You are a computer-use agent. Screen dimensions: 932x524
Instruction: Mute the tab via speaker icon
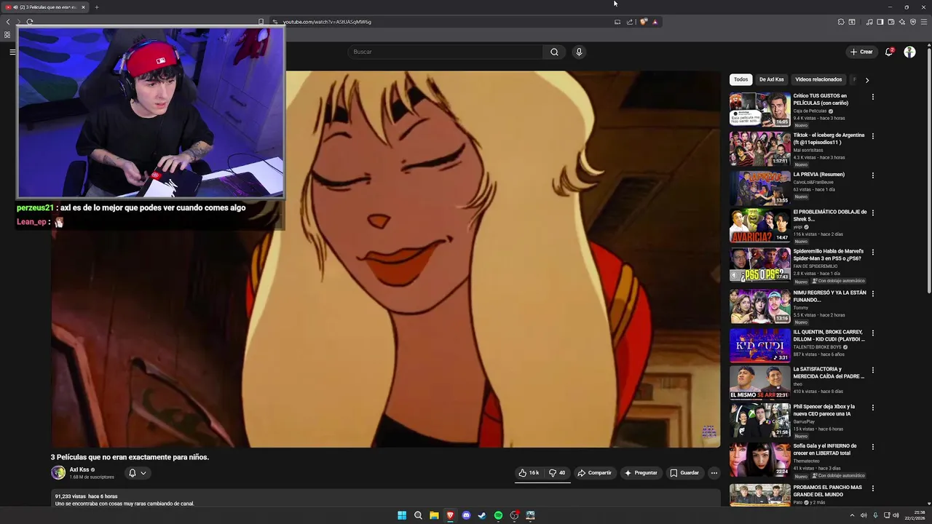pos(16,7)
